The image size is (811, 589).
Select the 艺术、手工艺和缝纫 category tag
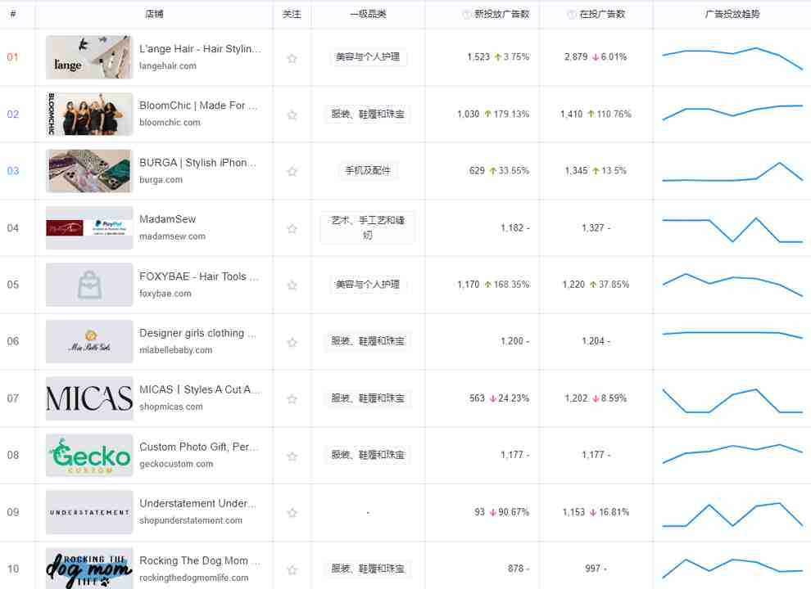pyautogui.click(x=368, y=228)
